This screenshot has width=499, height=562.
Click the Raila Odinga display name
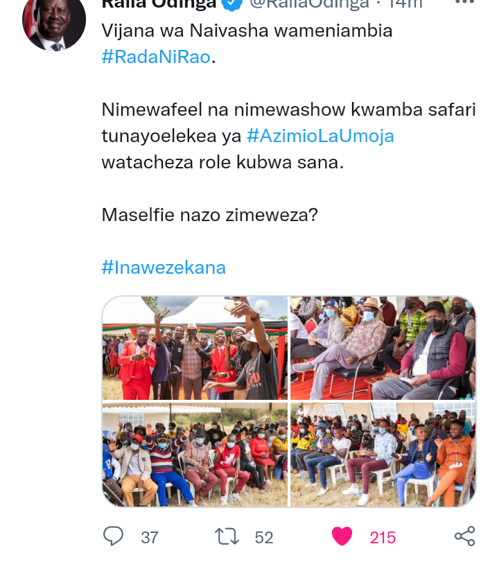(x=159, y=4)
